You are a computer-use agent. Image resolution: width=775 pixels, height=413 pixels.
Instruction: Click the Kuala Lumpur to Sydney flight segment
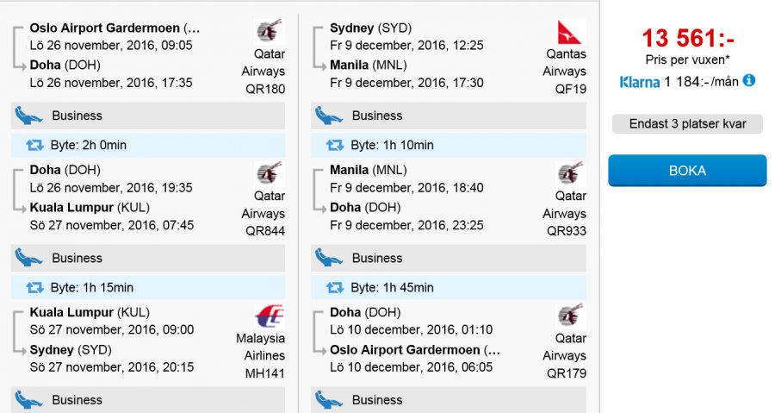click(112, 340)
